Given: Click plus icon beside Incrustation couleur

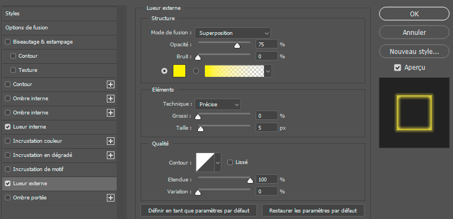Looking at the screenshot, I should (111, 141).
